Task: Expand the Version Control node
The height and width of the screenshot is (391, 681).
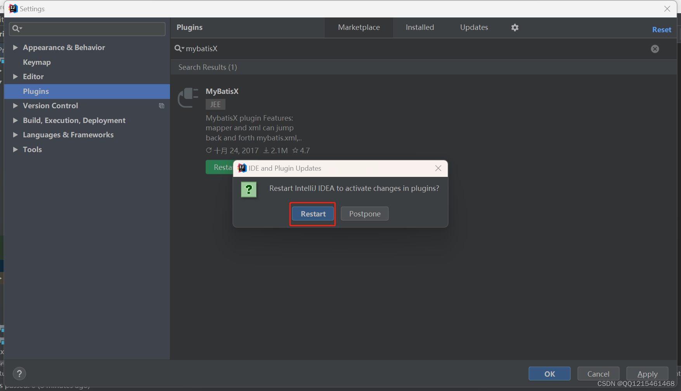Action: click(x=16, y=106)
